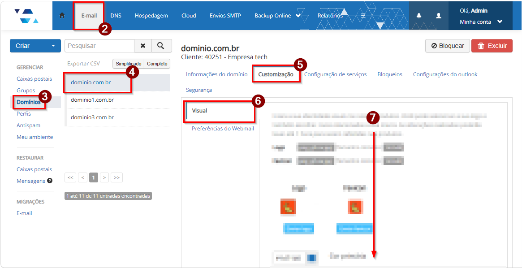Open the Hospedagem menu
The height and width of the screenshot is (268, 522).
pyautogui.click(x=151, y=16)
